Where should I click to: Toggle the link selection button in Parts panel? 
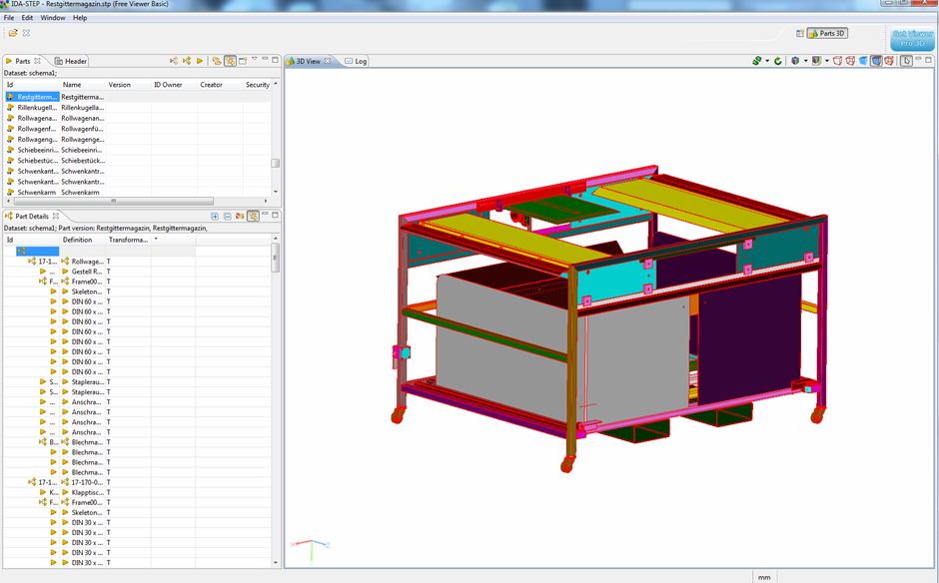[x=230, y=61]
